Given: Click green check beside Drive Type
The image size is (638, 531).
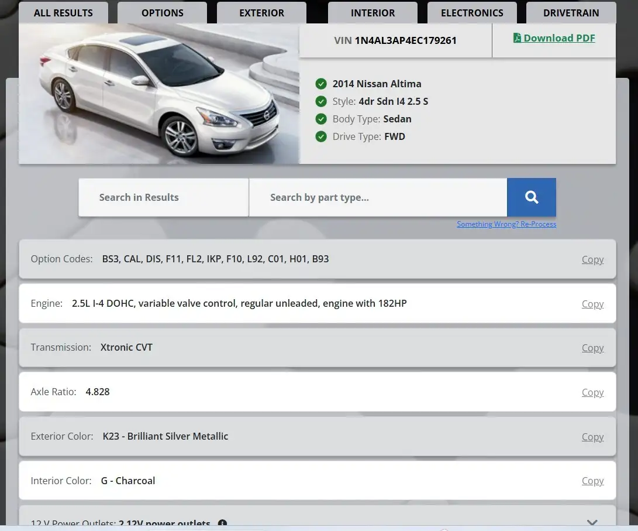Looking at the screenshot, I should 321,136.
